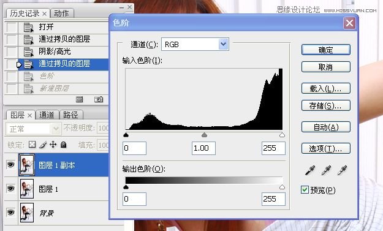The image size is (383, 231).
Task: Open the 通道 RGB channel dropdown
Action: [x=223, y=44]
